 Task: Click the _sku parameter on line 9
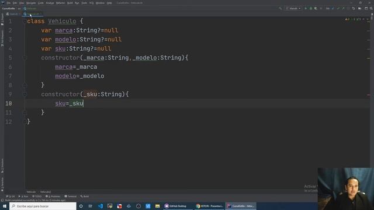[90, 94]
